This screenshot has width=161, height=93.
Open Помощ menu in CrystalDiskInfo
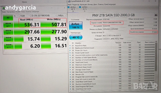pos(101,4)
